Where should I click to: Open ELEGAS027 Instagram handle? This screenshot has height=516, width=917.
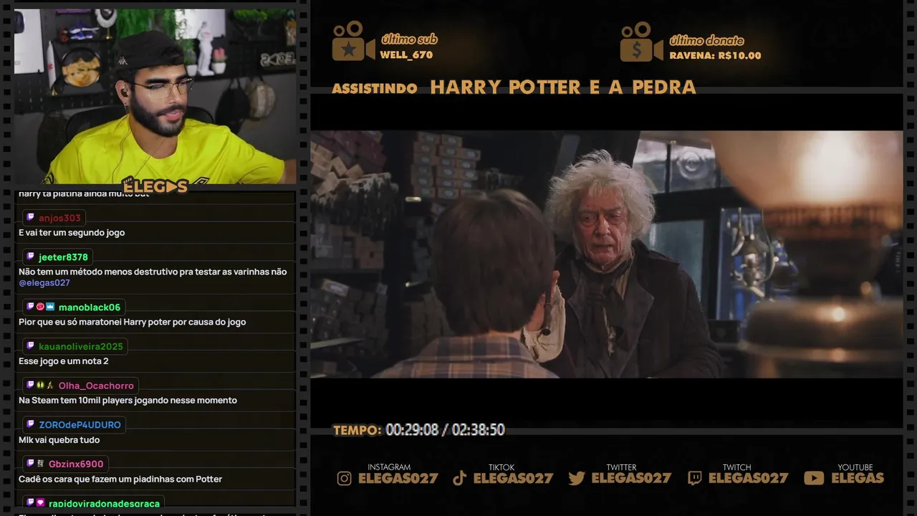(x=398, y=478)
